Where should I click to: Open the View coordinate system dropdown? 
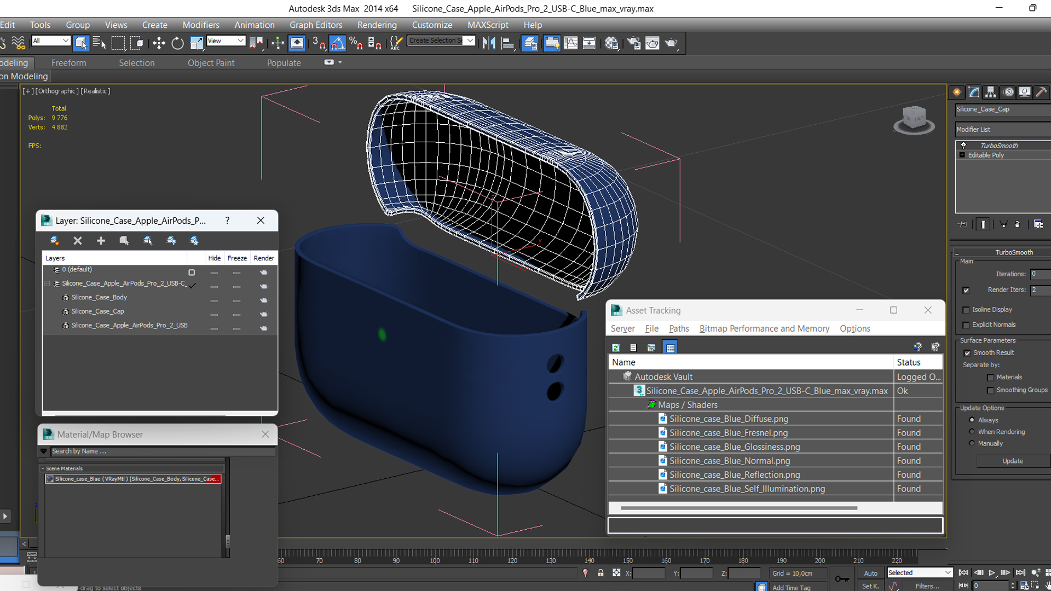226,41
